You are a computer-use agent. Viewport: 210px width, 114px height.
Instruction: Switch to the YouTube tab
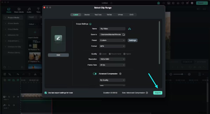coord(98,15)
